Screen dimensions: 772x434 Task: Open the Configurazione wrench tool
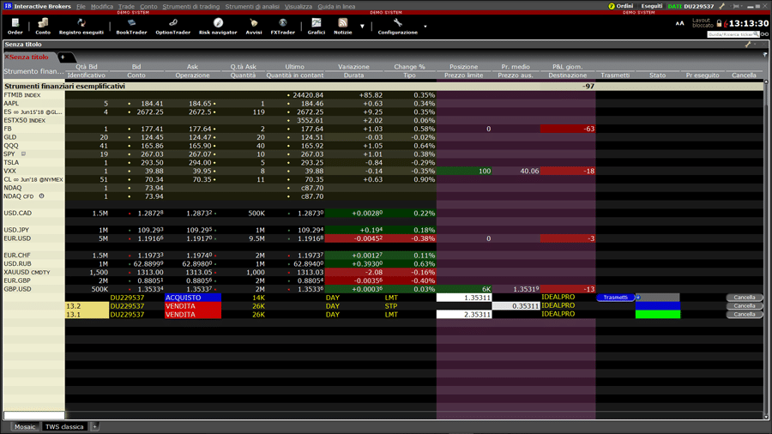pos(397,26)
